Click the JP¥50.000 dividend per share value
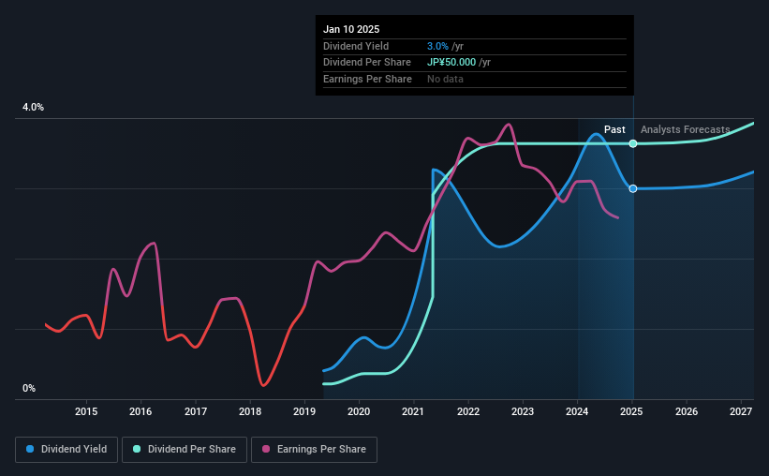 451,63
